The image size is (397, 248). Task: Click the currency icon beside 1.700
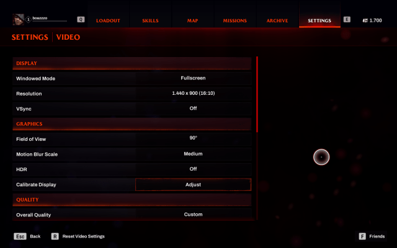pyautogui.click(x=365, y=20)
